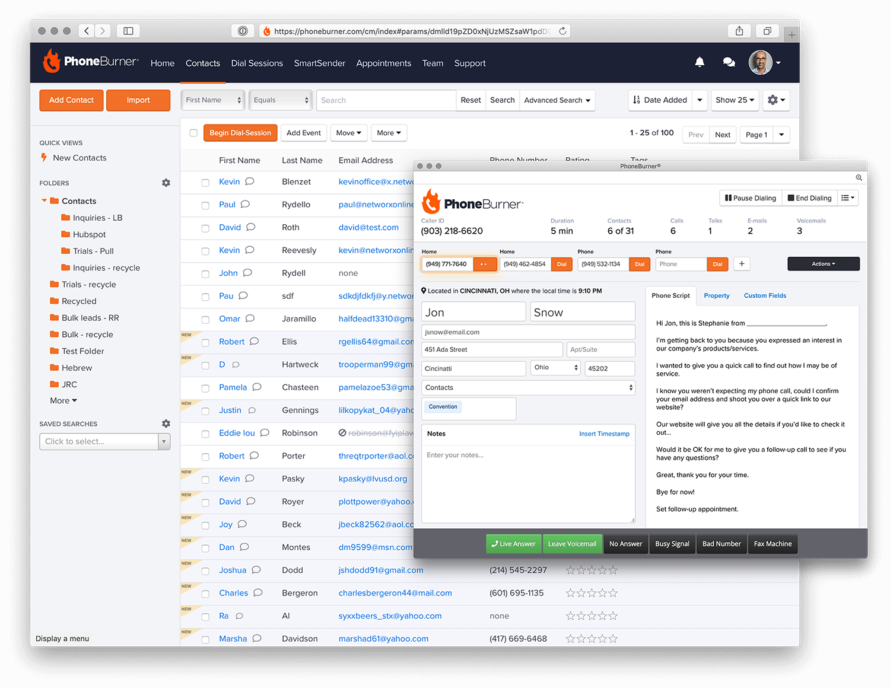Open chat bubble for Paul Rydello

click(x=245, y=204)
